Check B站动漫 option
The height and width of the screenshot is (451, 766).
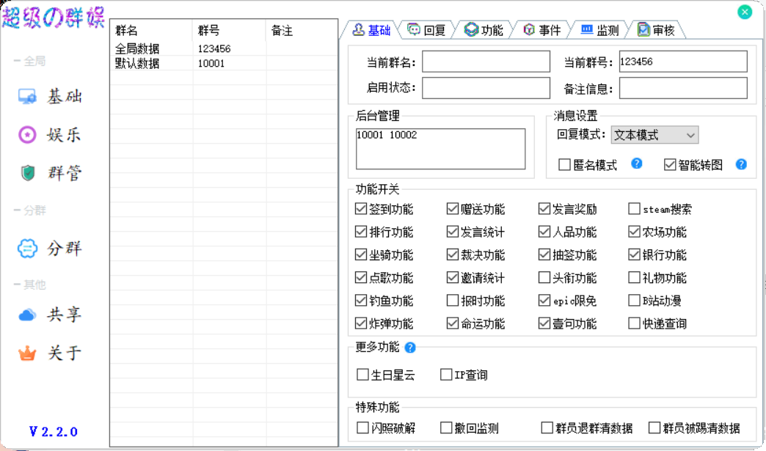634,300
